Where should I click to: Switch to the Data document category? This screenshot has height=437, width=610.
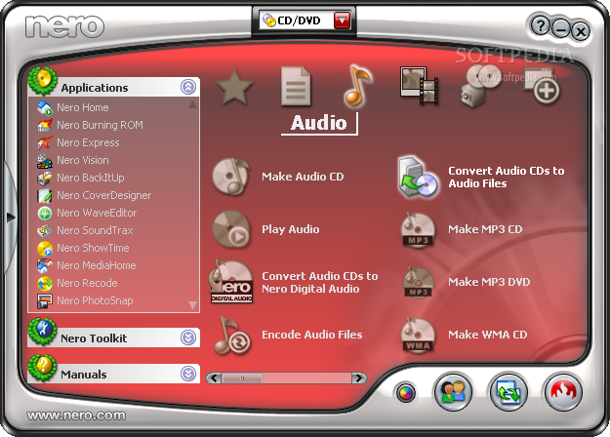click(x=296, y=86)
